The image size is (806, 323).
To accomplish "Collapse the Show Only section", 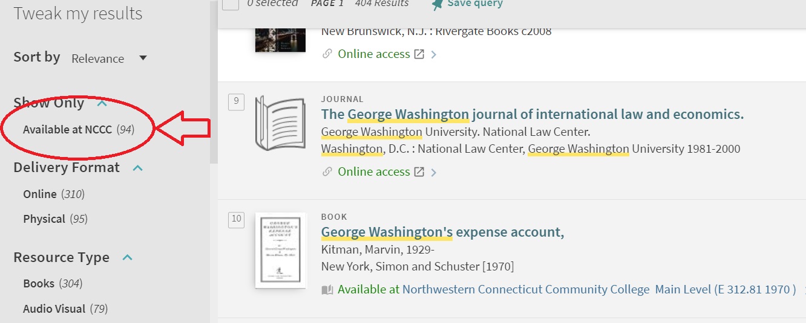I will pyautogui.click(x=102, y=103).
